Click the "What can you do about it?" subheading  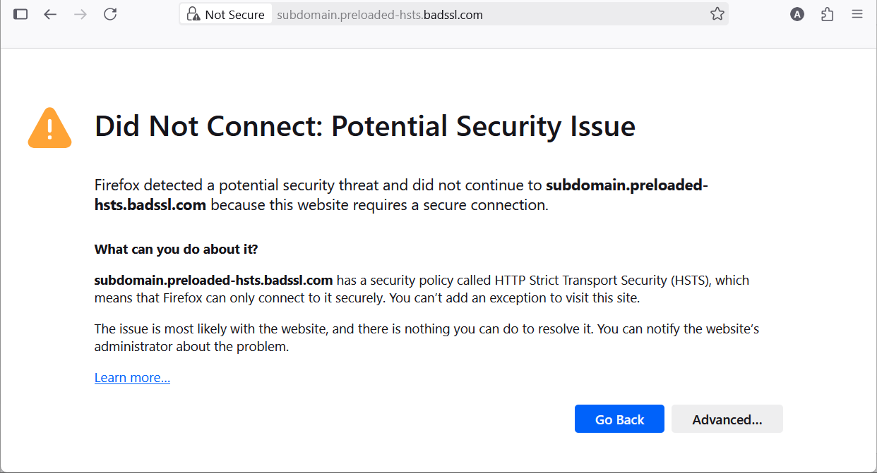[176, 249]
